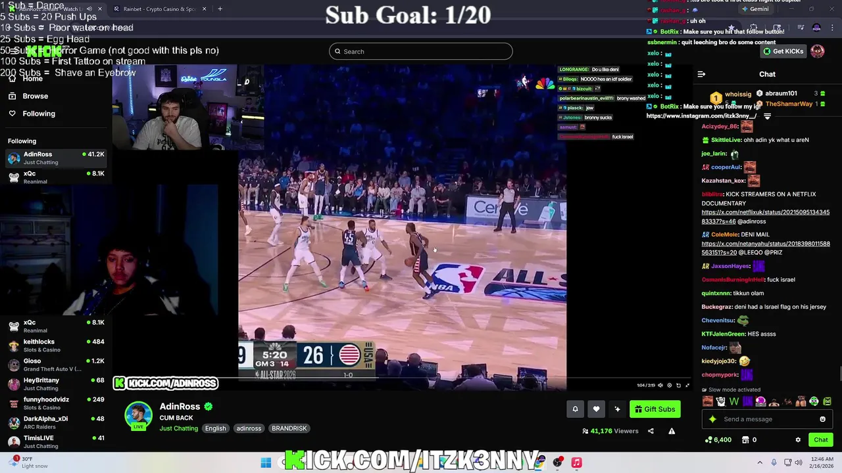Screen dimensions: 842x473
Task: Switch to Rainbet Crypto Casino browser tab
Action: (x=160, y=9)
